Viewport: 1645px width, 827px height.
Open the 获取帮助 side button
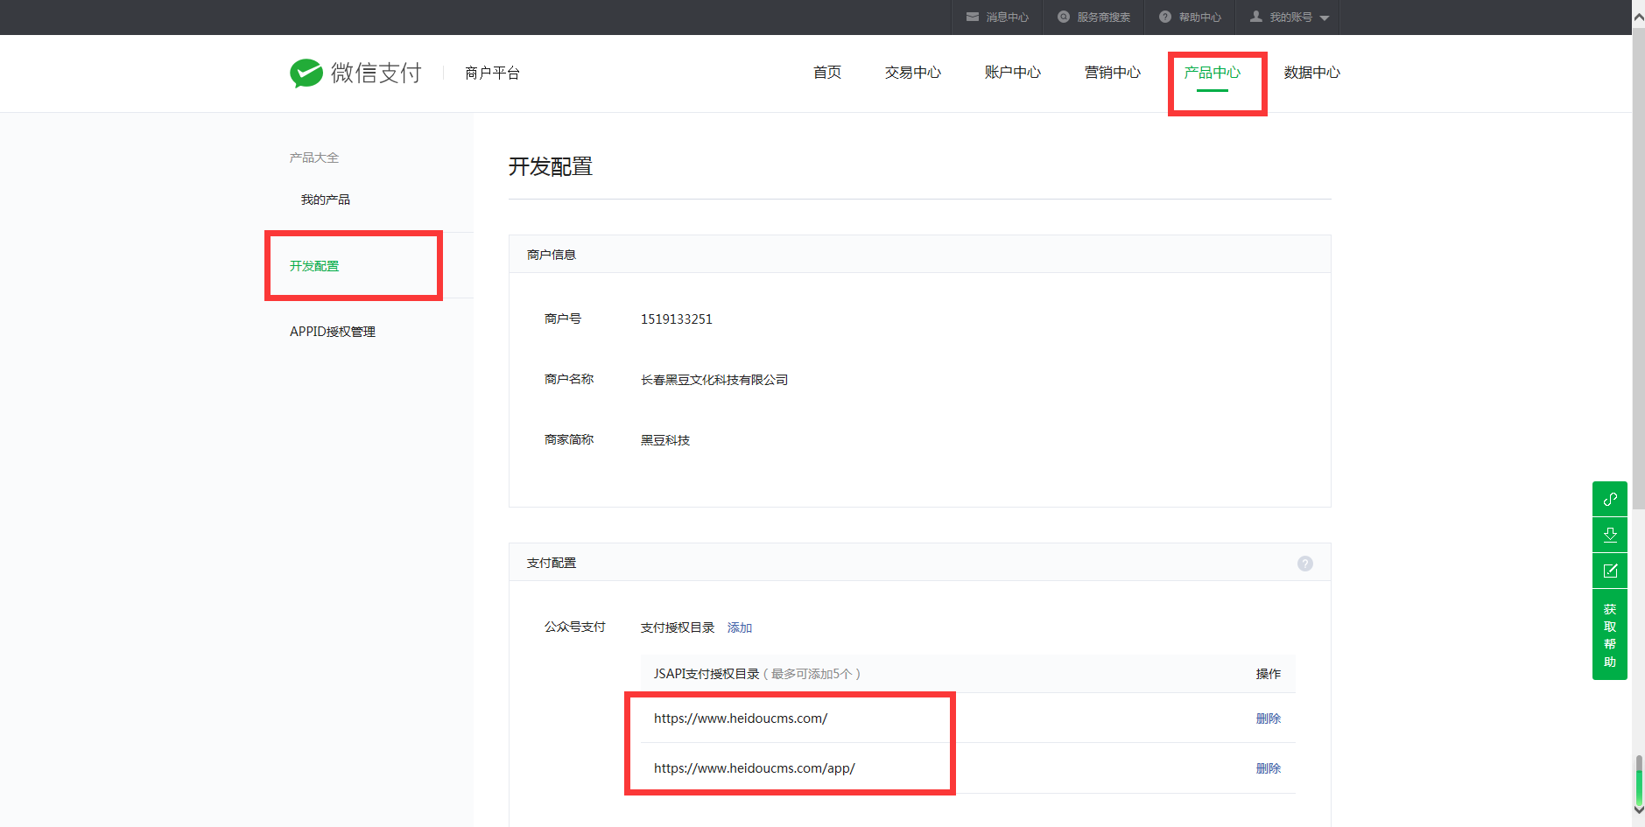1610,634
